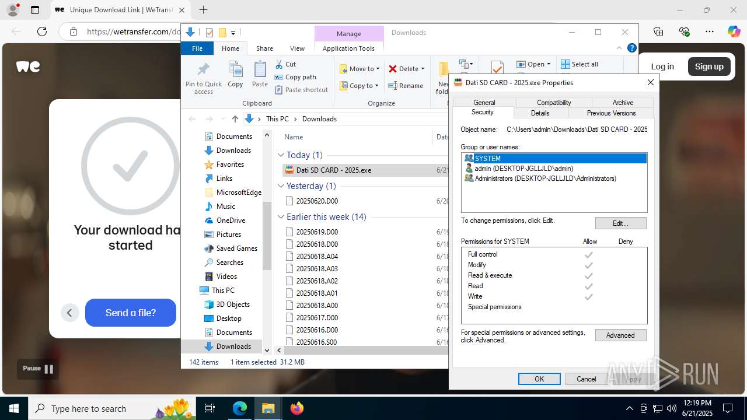Click the Rename ribbon button
Screen dimensions: 747x420
click(x=406, y=86)
